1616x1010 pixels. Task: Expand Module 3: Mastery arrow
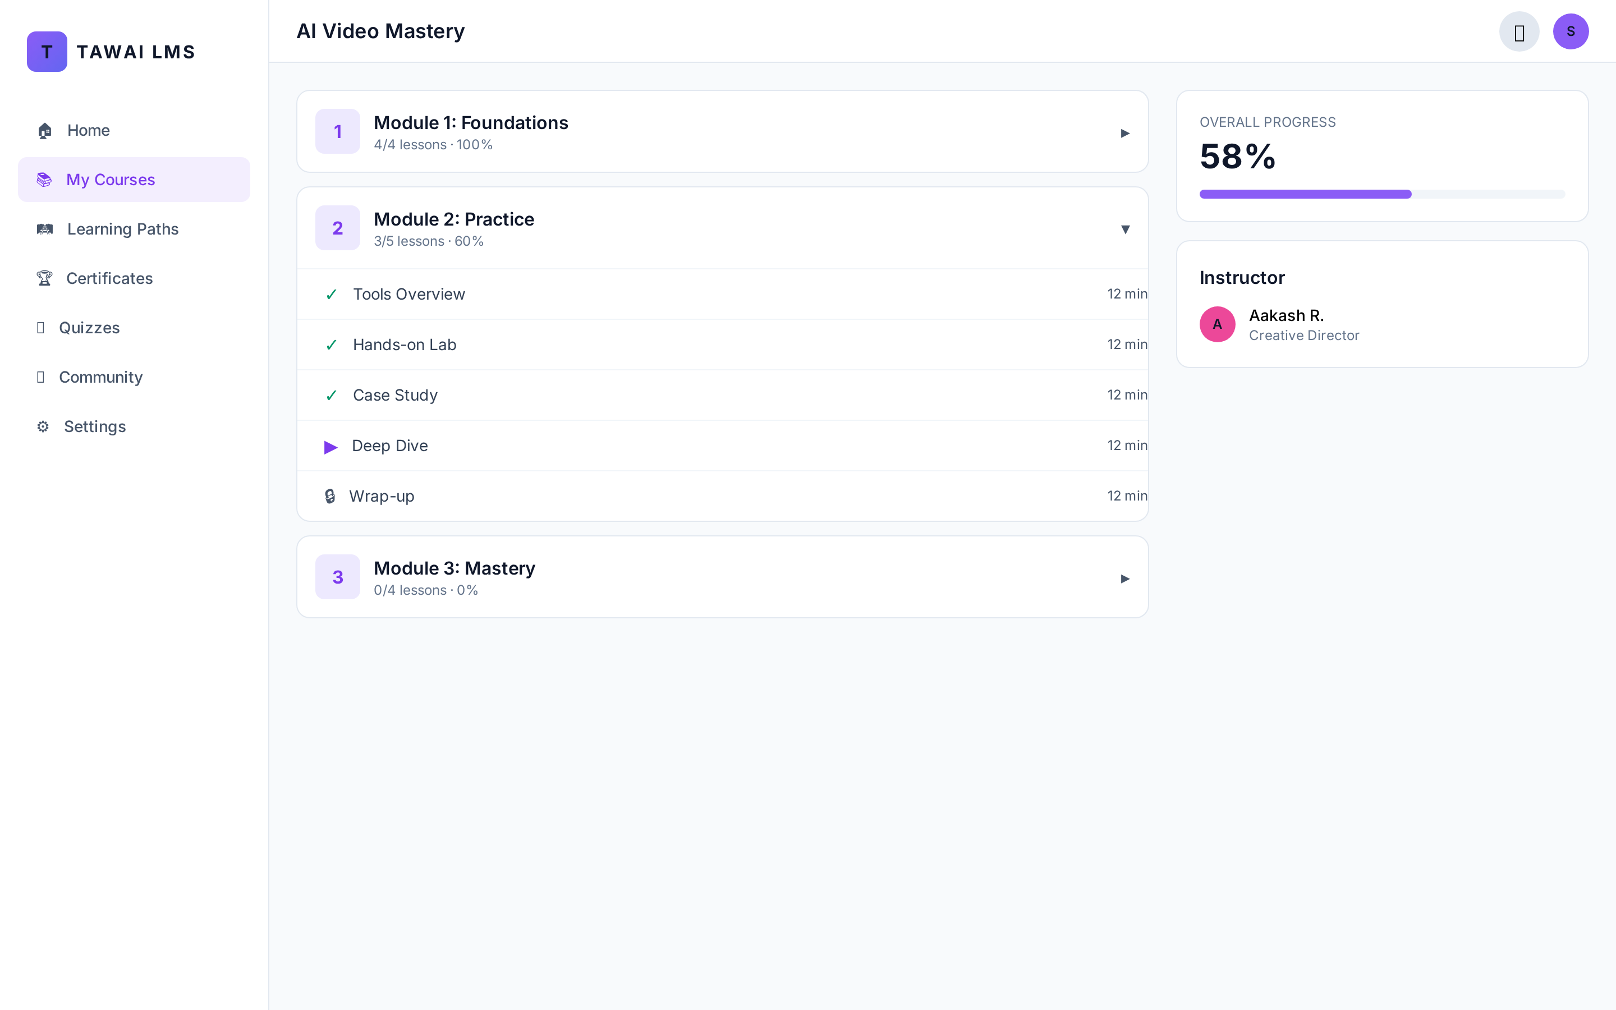point(1125,579)
